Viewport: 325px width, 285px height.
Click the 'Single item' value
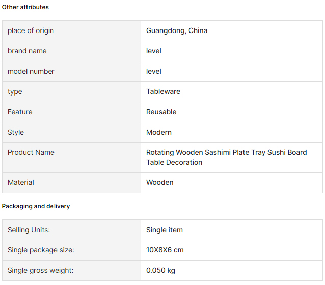tap(165, 230)
